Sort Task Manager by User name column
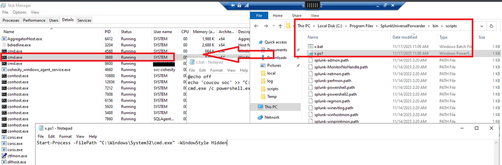The height and width of the screenshot is (165, 502). (x=163, y=32)
